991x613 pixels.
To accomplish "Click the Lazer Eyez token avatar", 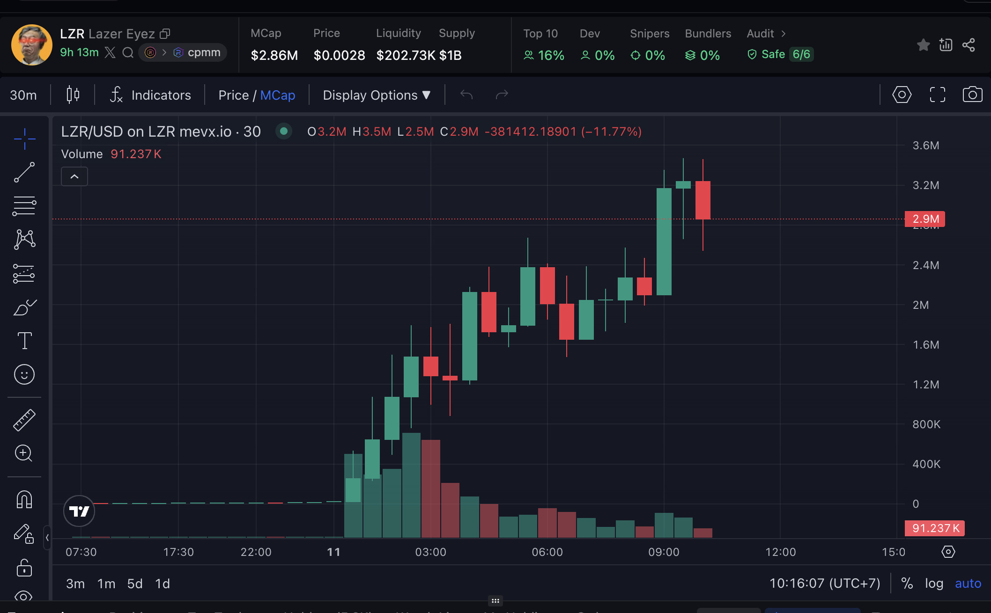I will (32, 45).
